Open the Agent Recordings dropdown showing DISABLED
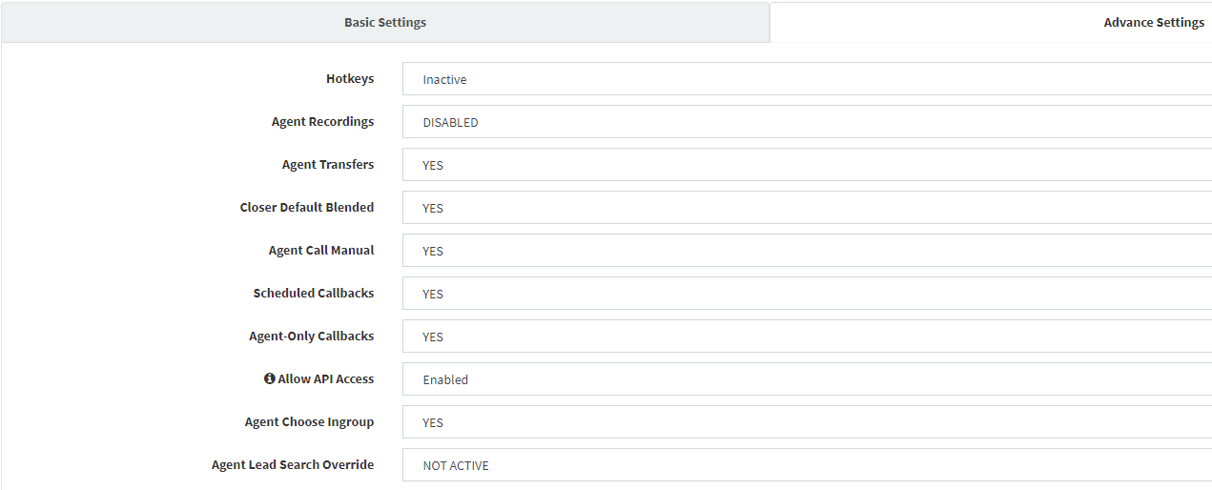The width and height of the screenshot is (1212, 490). pos(807,122)
